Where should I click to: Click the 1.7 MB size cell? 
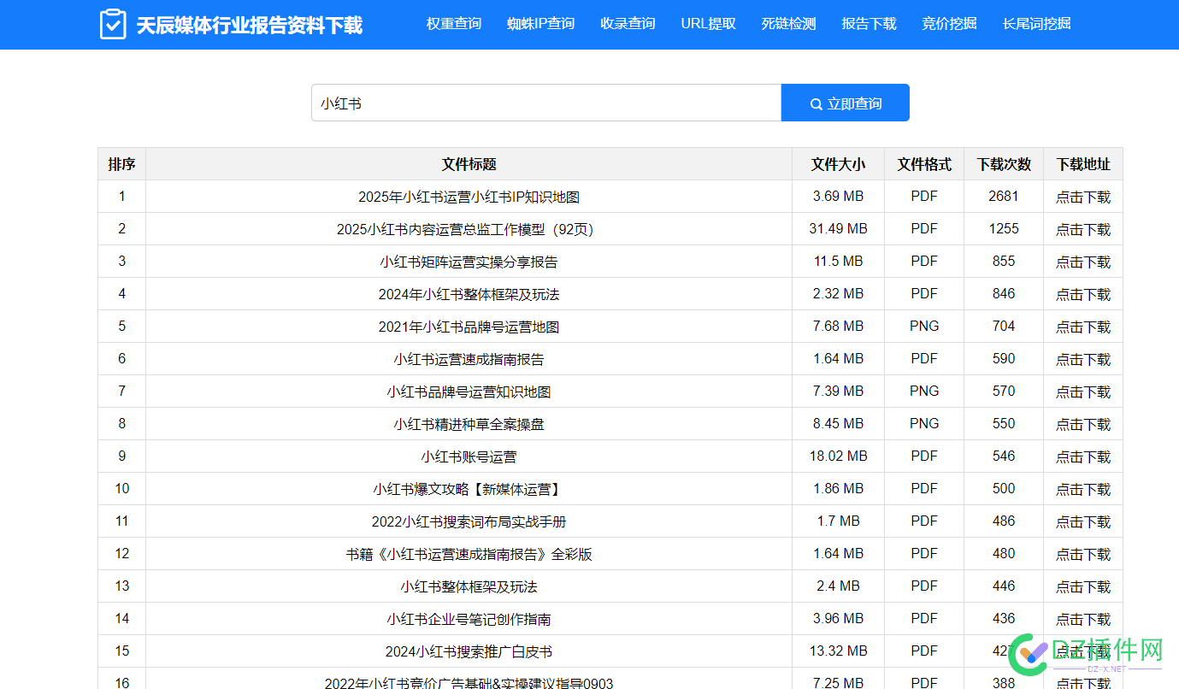838,521
